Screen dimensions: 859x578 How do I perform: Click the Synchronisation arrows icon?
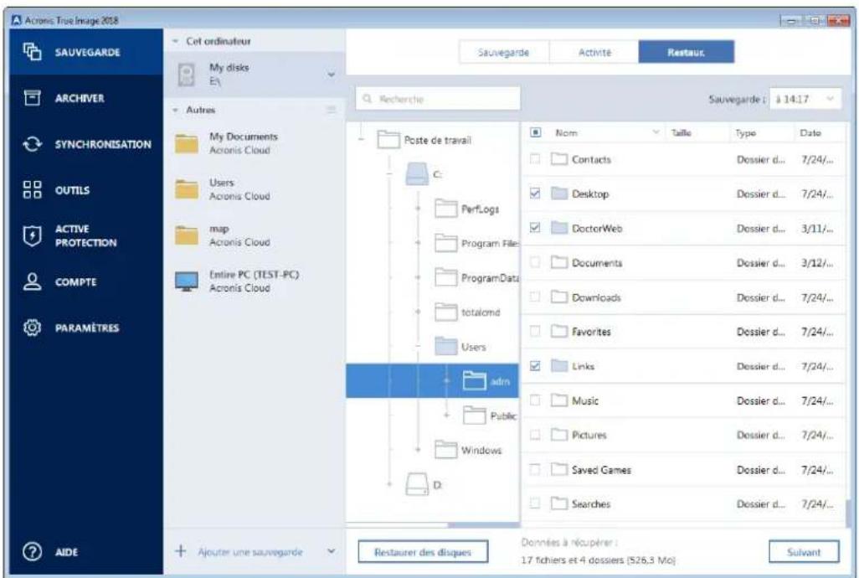(32, 144)
